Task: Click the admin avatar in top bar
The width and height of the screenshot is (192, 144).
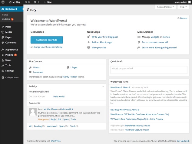Action: (x=189, y=2)
